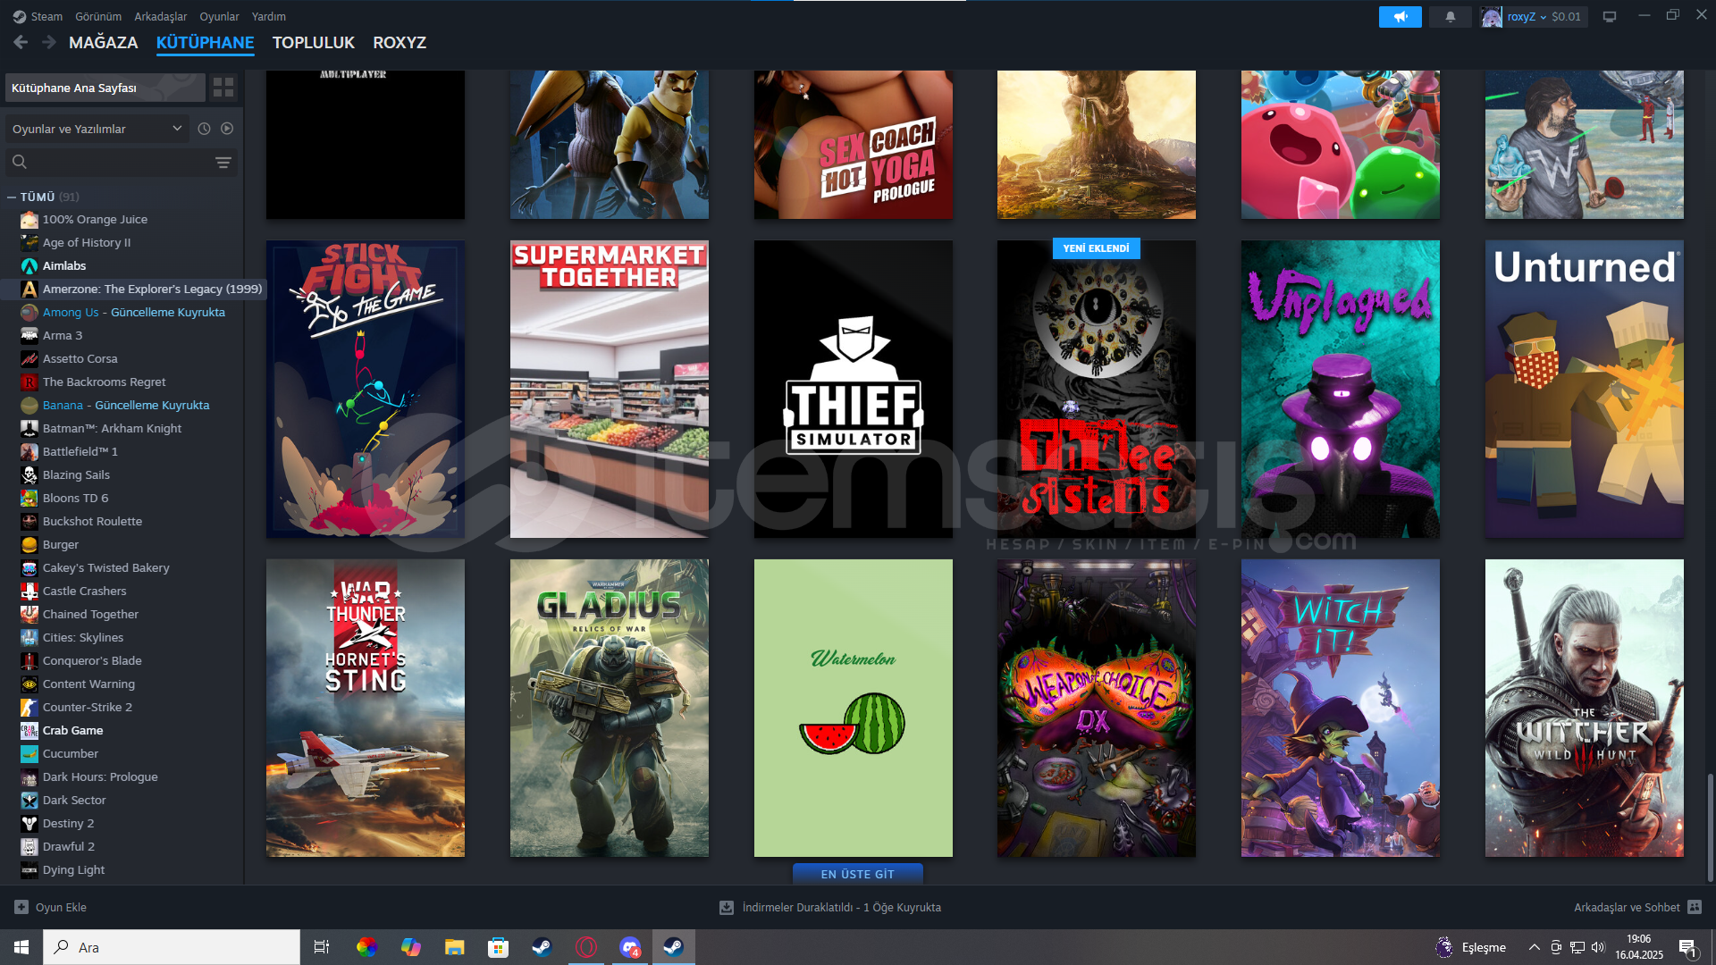Open the announcements megaphone button
This screenshot has width=1716, height=965.
point(1400,16)
